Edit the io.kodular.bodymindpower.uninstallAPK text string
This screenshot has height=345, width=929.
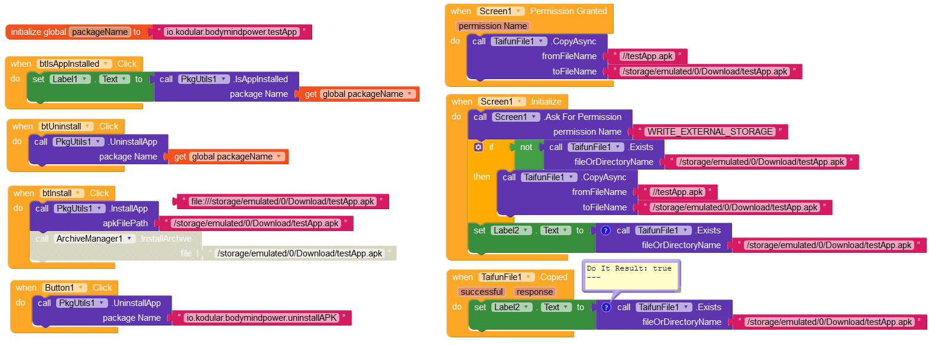[x=261, y=318]
